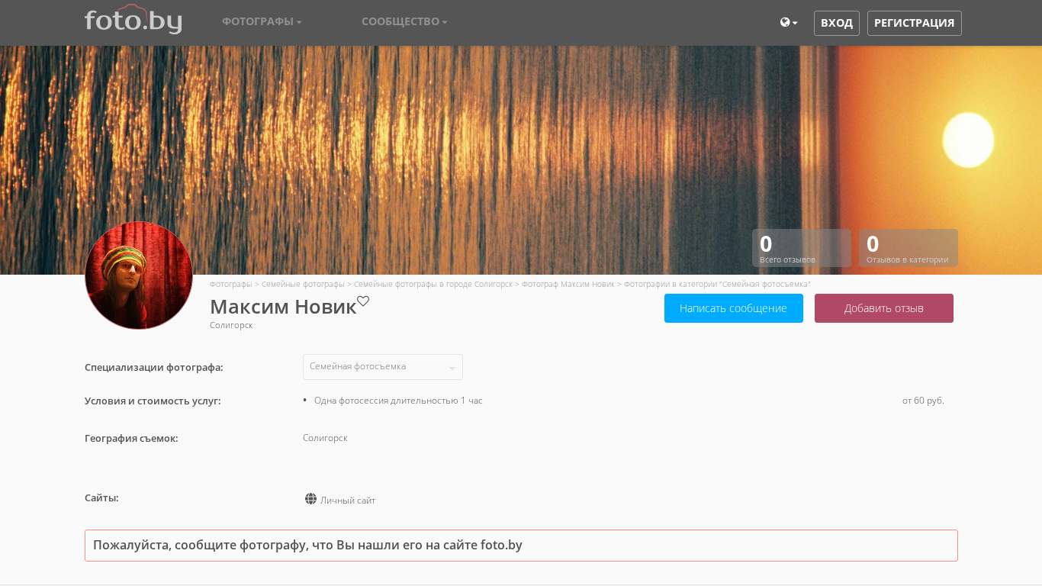Click the notice mentioning foto.by
The height and width of the screenshot is (586, 1042).
pyautogui.click(x=521, y=546)
